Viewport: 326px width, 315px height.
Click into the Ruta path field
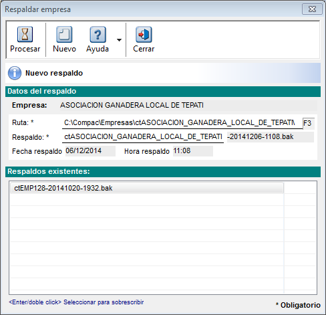click(182, 123)
